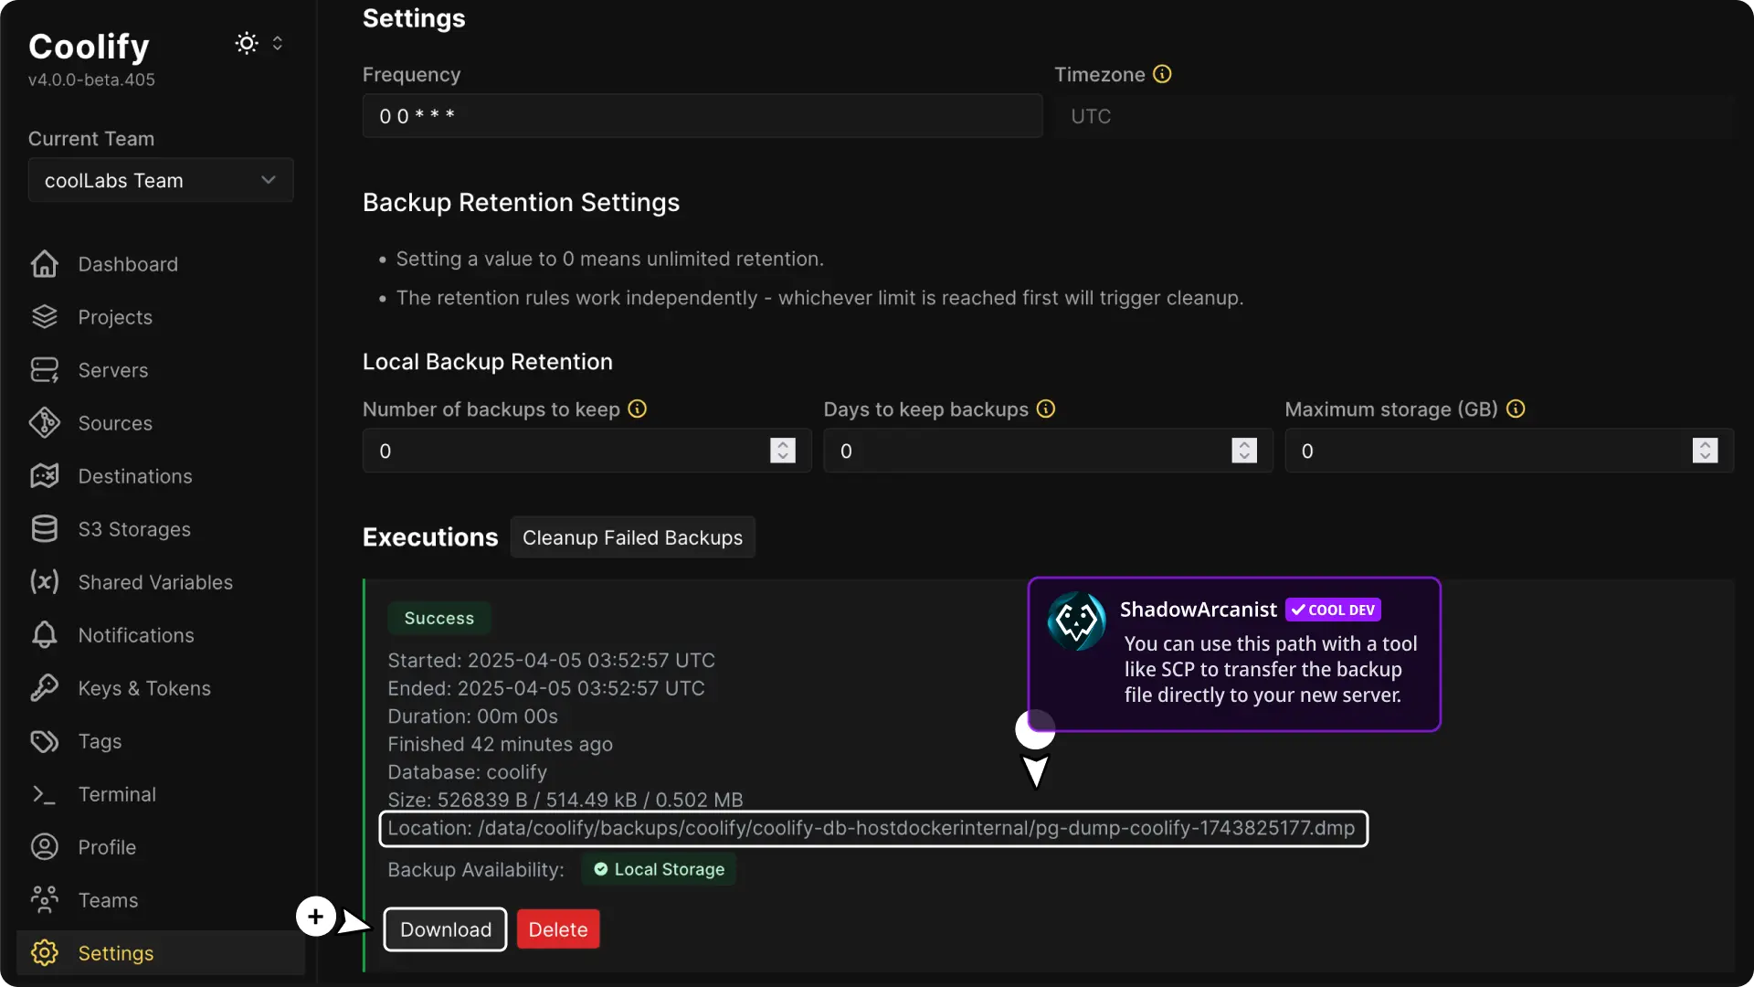This screenshot has height=987, width=1754.
Task: Open the coolLabs Team selector
Action: click(160, 180)
